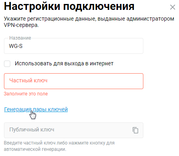This screenshot has height=156, width=179.
Task: Click the VPN-сервера description paragraph
Action: [x=89, y=22]
